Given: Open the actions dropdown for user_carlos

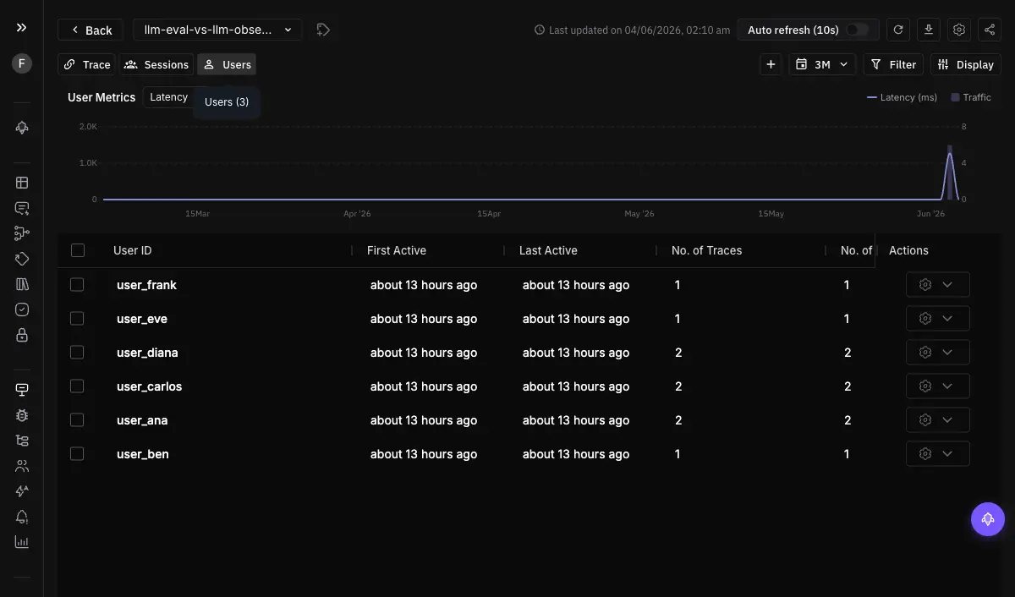Looking at the screenshot, I should click(938, 386).
